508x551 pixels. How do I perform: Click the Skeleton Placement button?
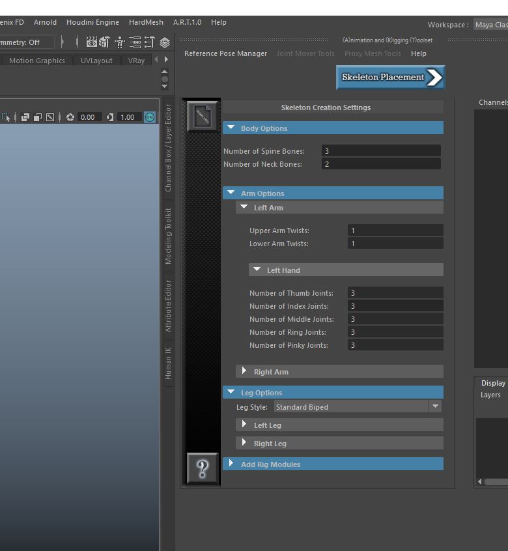click(391, 77)
